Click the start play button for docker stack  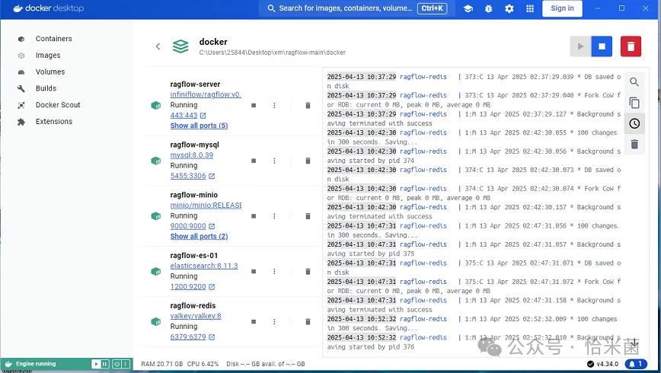[580, 46]
